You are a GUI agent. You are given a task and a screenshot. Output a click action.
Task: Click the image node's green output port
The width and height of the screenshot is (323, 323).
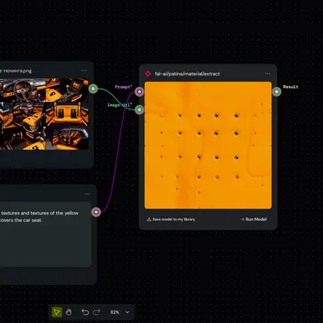pos(93,88)
